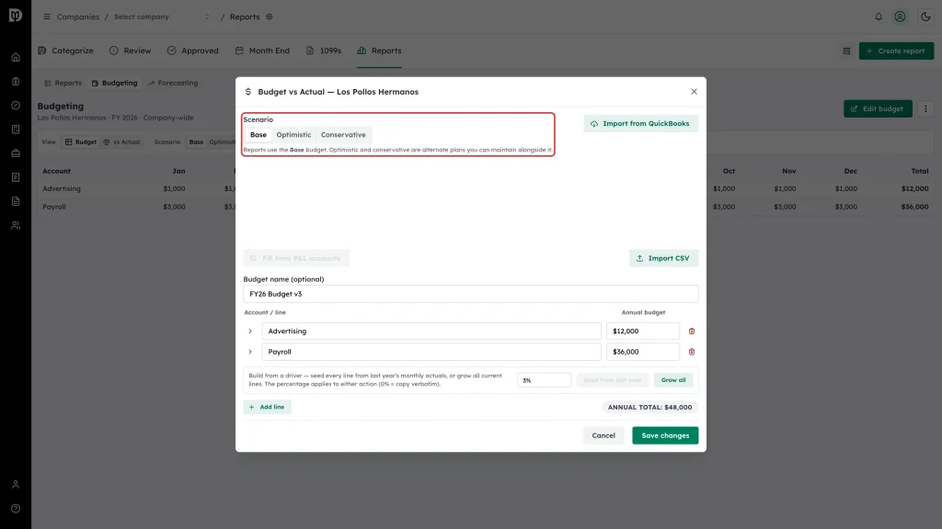Open the 1099s tab
The image size is (942, 529).
coord(323,51)
